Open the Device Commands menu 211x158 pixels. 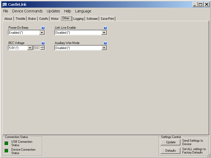[27, 11]
